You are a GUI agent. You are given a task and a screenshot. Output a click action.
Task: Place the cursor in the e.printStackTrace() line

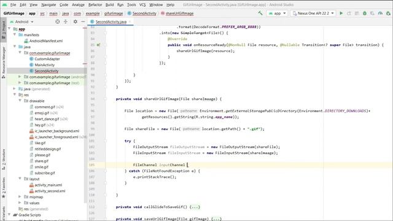[x=155, y=177]
